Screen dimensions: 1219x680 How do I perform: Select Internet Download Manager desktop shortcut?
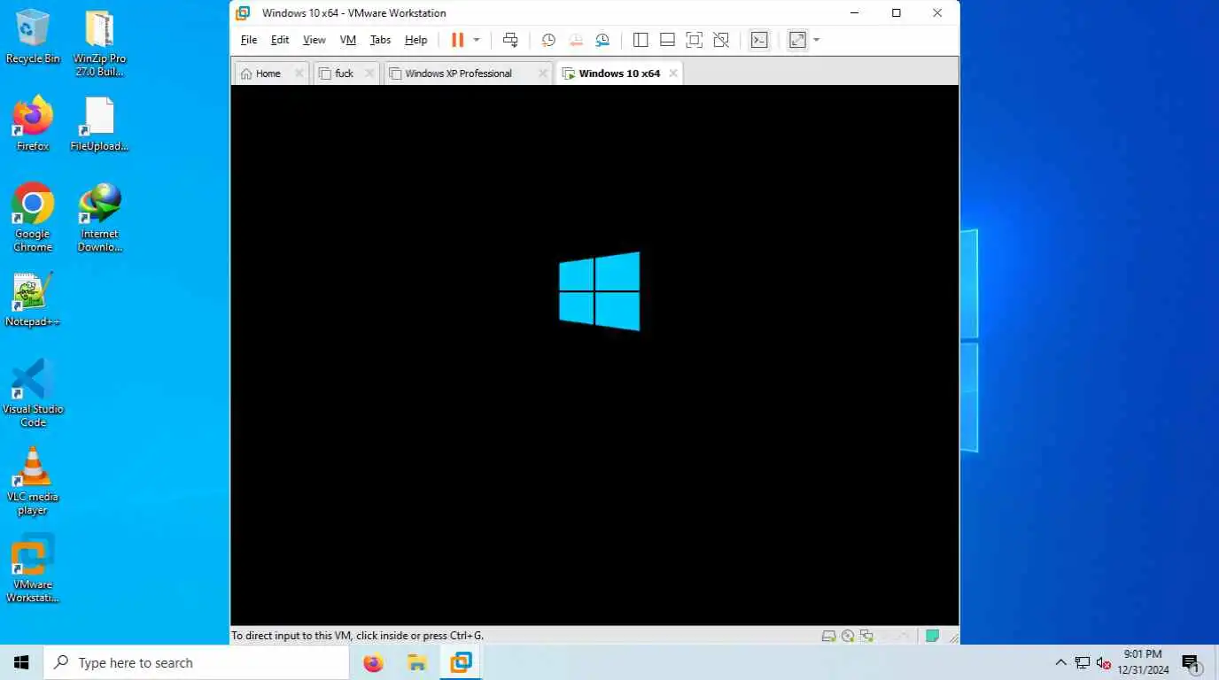click(x=99, y=218)
